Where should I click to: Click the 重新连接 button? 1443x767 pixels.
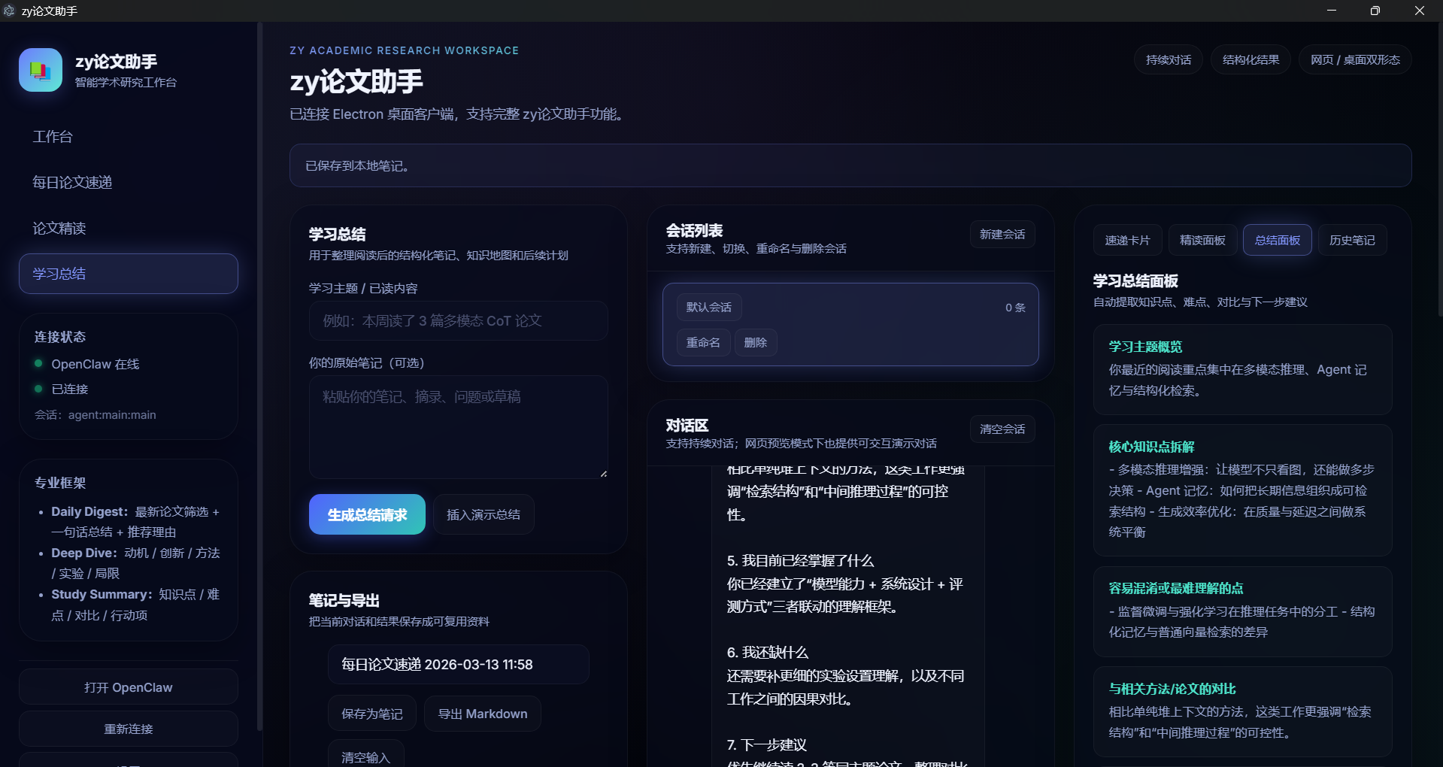[x=129, y=729]
